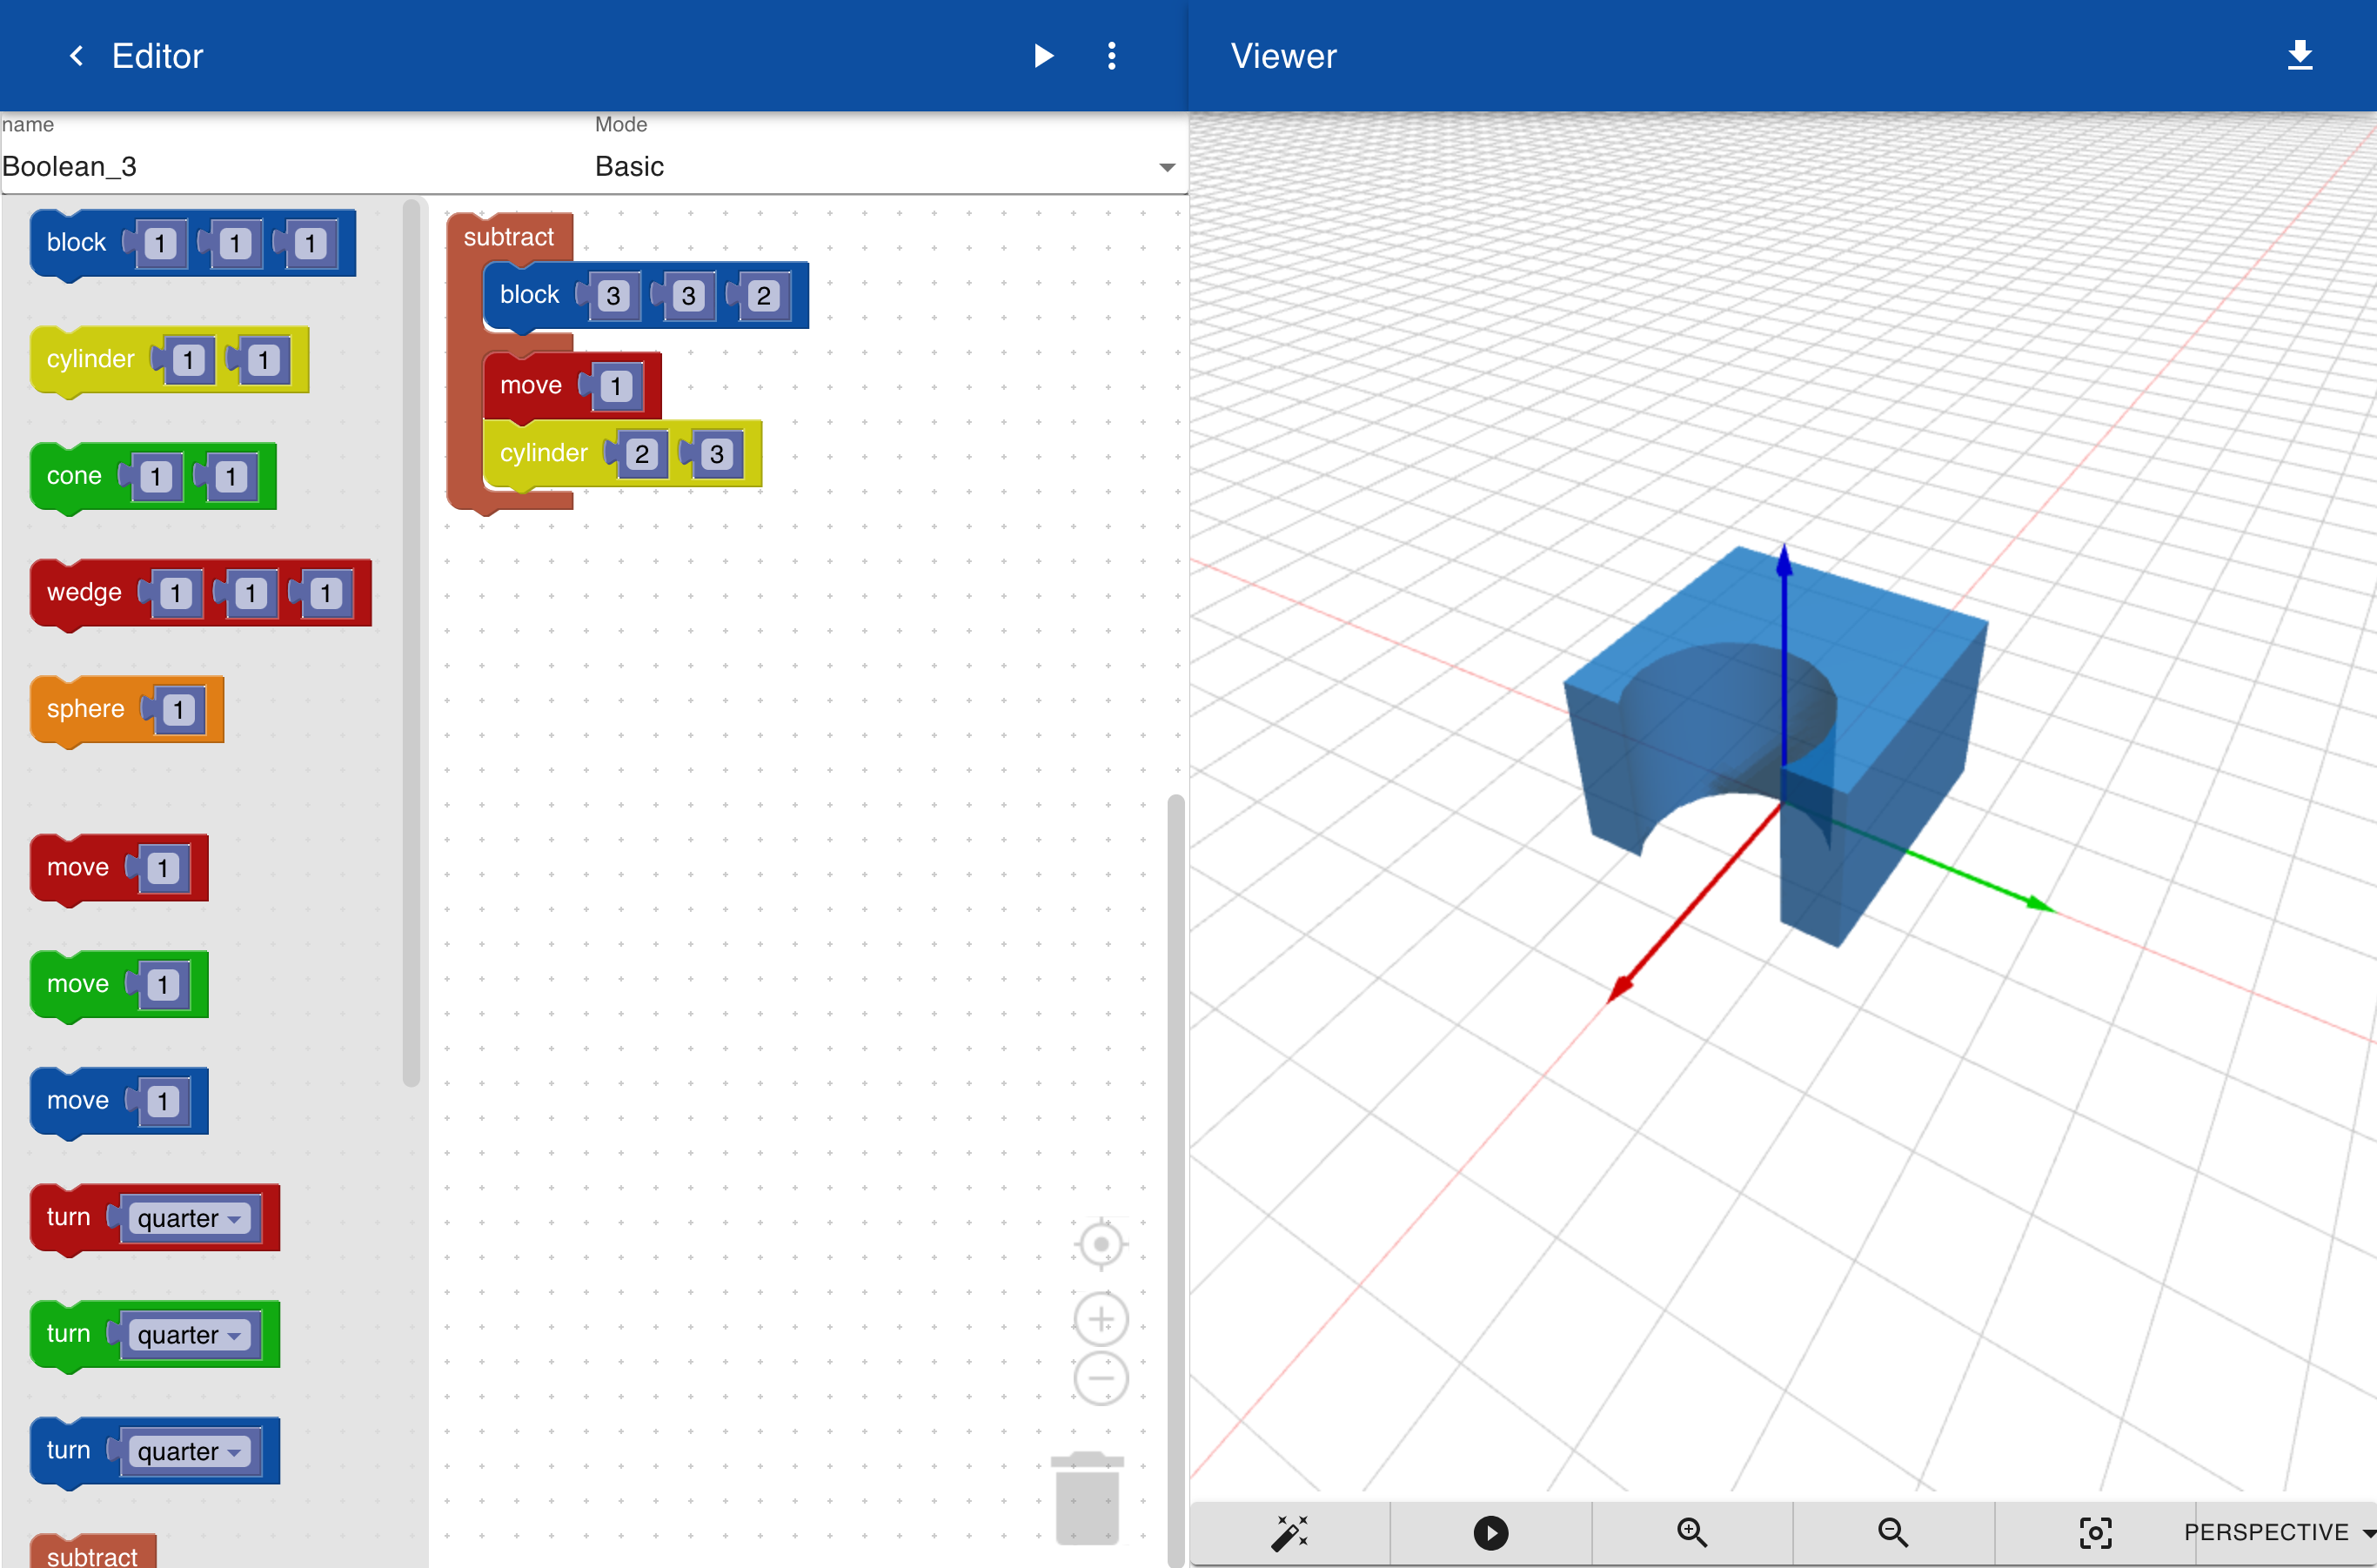2377x1568 pixels.
Task: Zoom out the block workspace with the minus icon
Action: (x=1101, y=1378)
